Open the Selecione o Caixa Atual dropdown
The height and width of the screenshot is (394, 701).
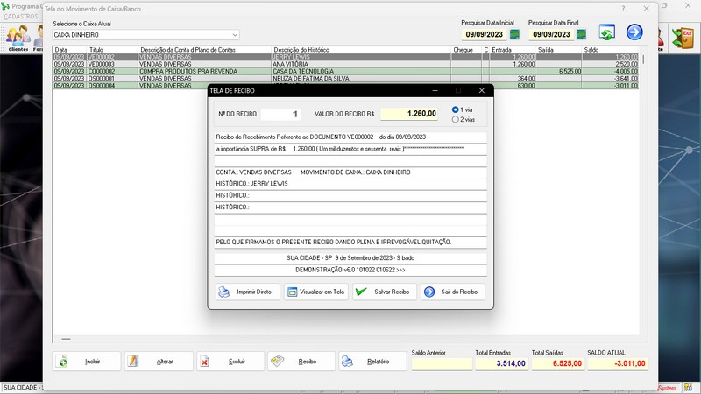click(235, 35)
